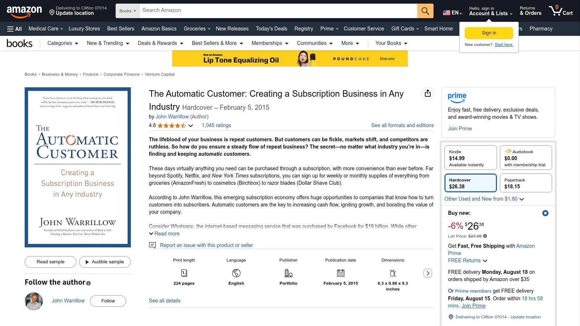Open the shopping cart icon
Screen dimensions: 580x326
[560, 11]
